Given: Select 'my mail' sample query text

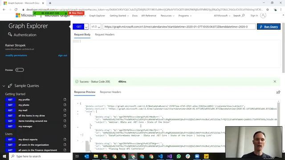Looking at the screenshot, I should click(x=23, y=110).
